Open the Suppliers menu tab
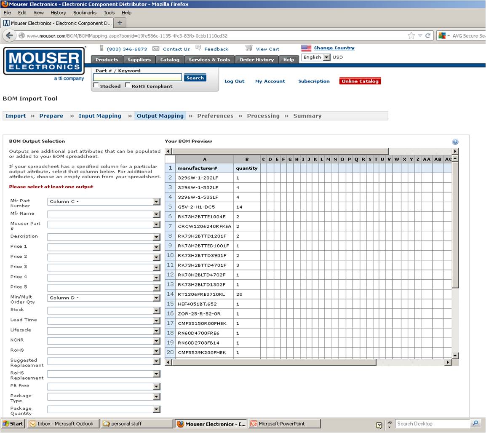486x433 pixels. coord(139,59)
